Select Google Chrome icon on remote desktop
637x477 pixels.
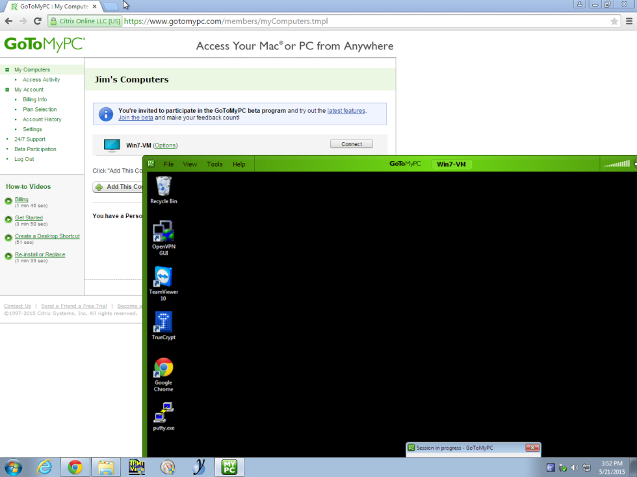point(163,368)
